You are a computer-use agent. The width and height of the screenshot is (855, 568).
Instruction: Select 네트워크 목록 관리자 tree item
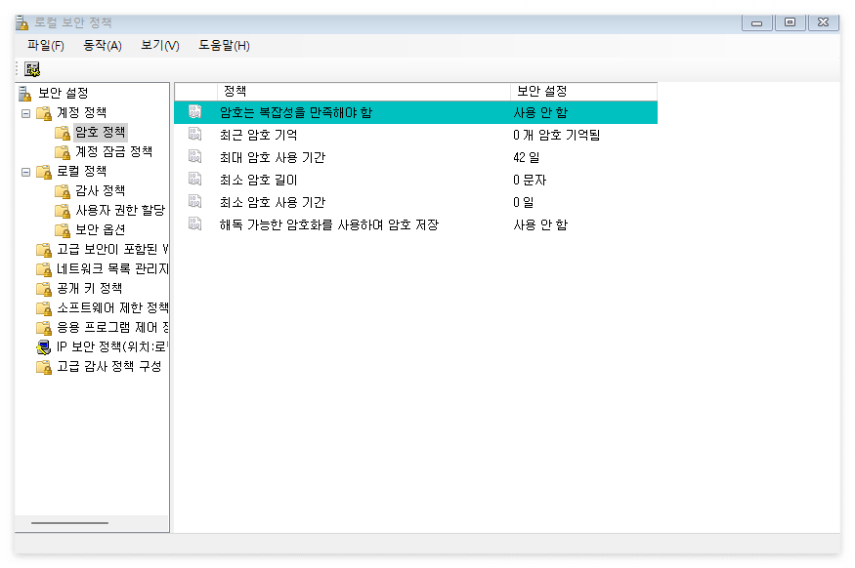(112, 269)
